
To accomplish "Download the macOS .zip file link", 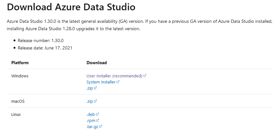I will coord(89,101).
